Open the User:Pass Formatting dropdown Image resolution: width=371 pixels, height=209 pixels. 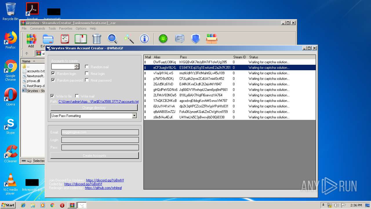coord(134,116)
